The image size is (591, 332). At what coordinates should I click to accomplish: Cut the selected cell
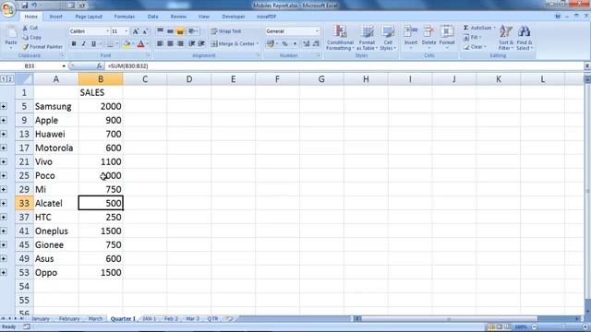click(30, 28)
